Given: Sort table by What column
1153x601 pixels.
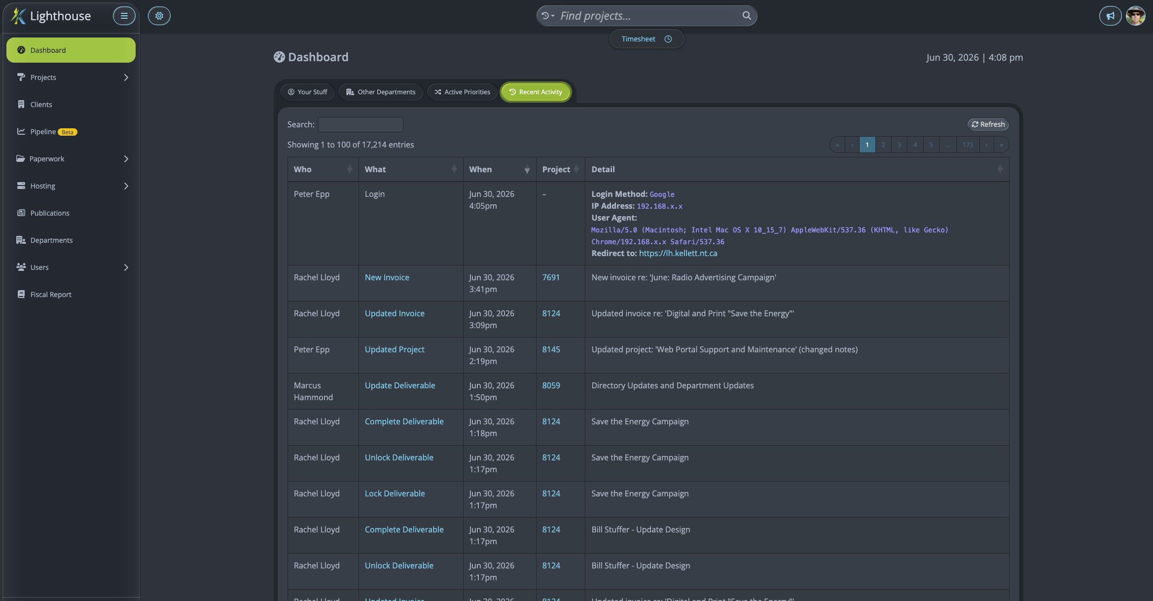Looking at the screenshot, I should pyautogui.click(x=411, y=169).
